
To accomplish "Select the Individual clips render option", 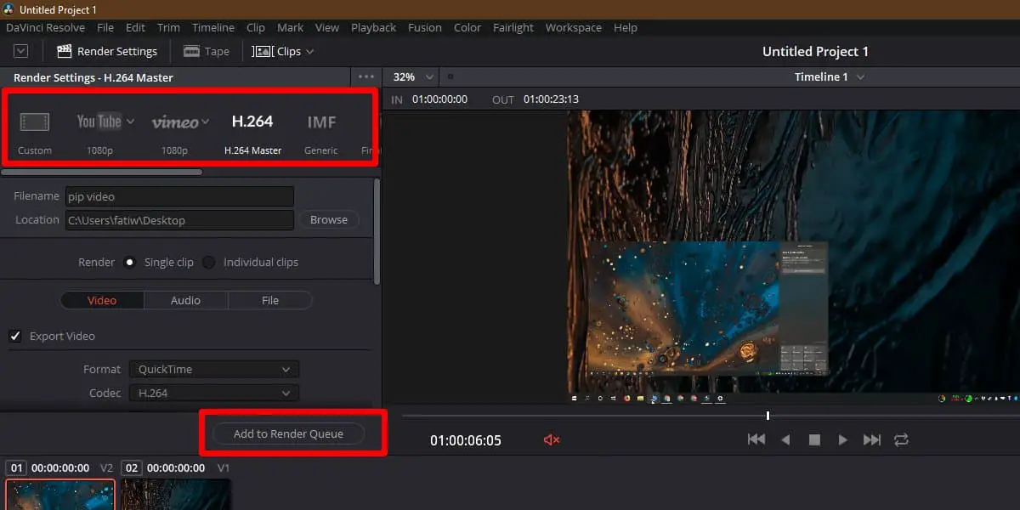I will click(x=208, y=262).
